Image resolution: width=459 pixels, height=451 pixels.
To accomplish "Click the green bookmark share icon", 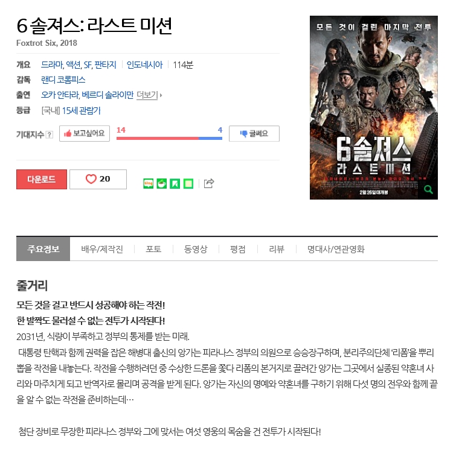I will [175, 183].
